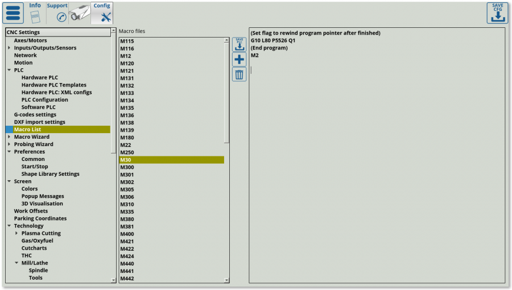The width and height of the screenshot is (512, 290).
Task: Open the Info tab
Action: point(35,13)
